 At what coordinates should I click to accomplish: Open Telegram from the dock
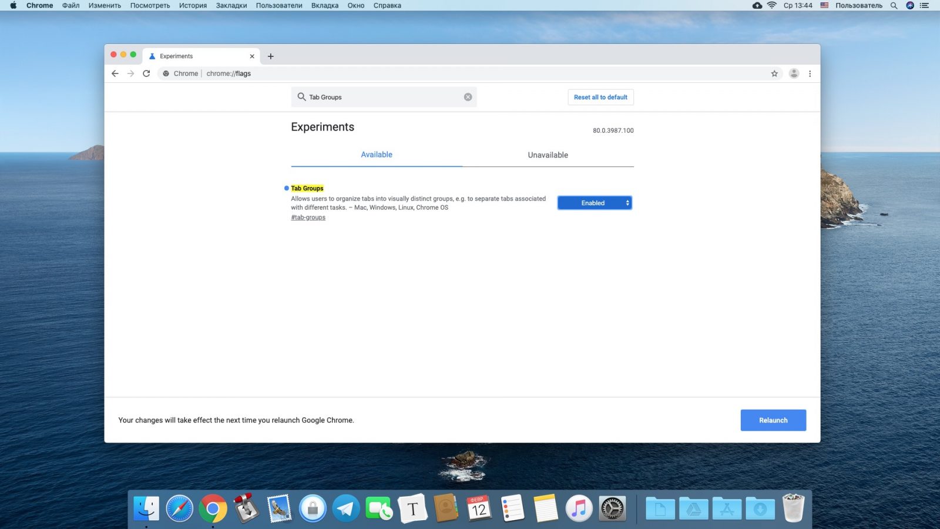point(346,508)
